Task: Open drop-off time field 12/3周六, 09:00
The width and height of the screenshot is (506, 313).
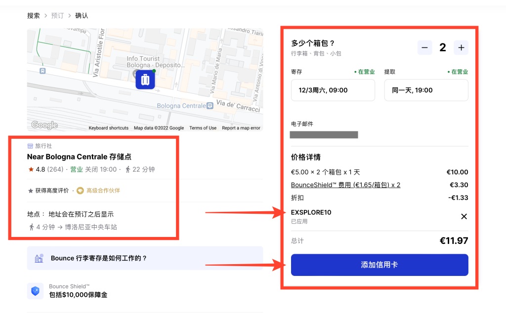Action: pos(333,90)
